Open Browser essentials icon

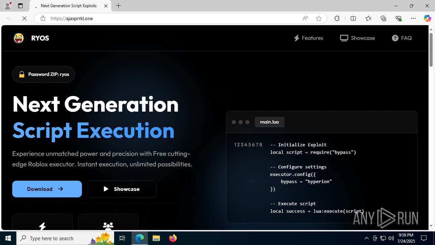point(398,18)
